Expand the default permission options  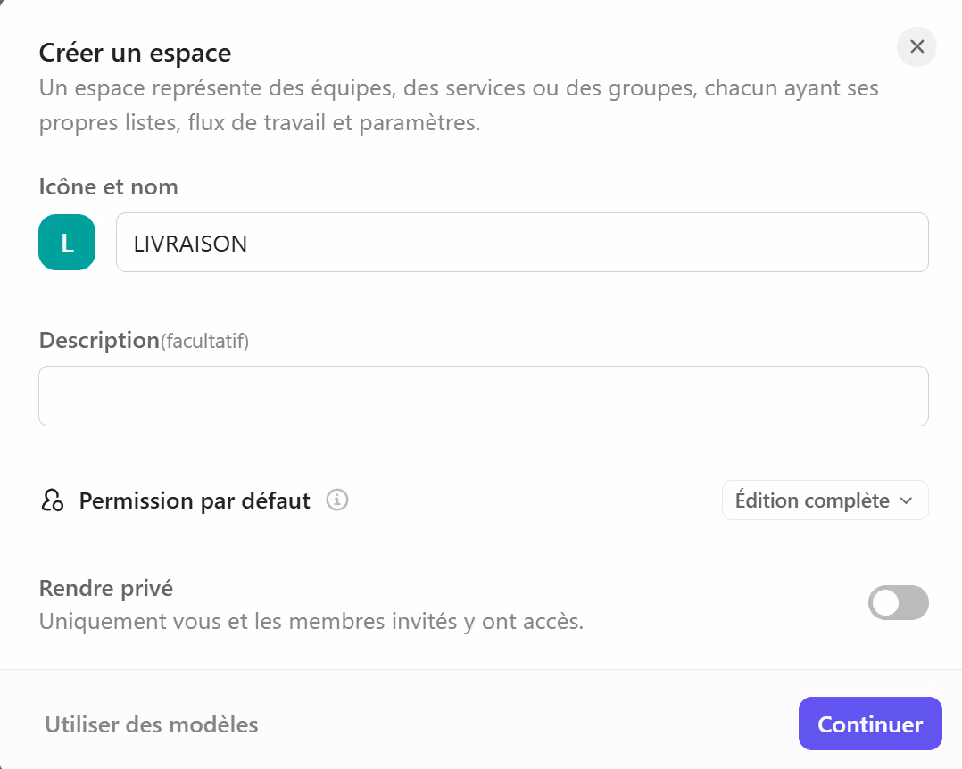tap(825, 500)
